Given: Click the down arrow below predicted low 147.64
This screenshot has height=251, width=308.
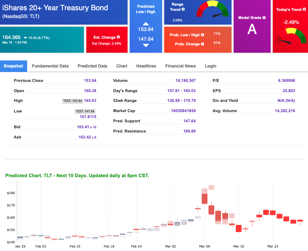Looking at the screenshot, I should 146,45.
